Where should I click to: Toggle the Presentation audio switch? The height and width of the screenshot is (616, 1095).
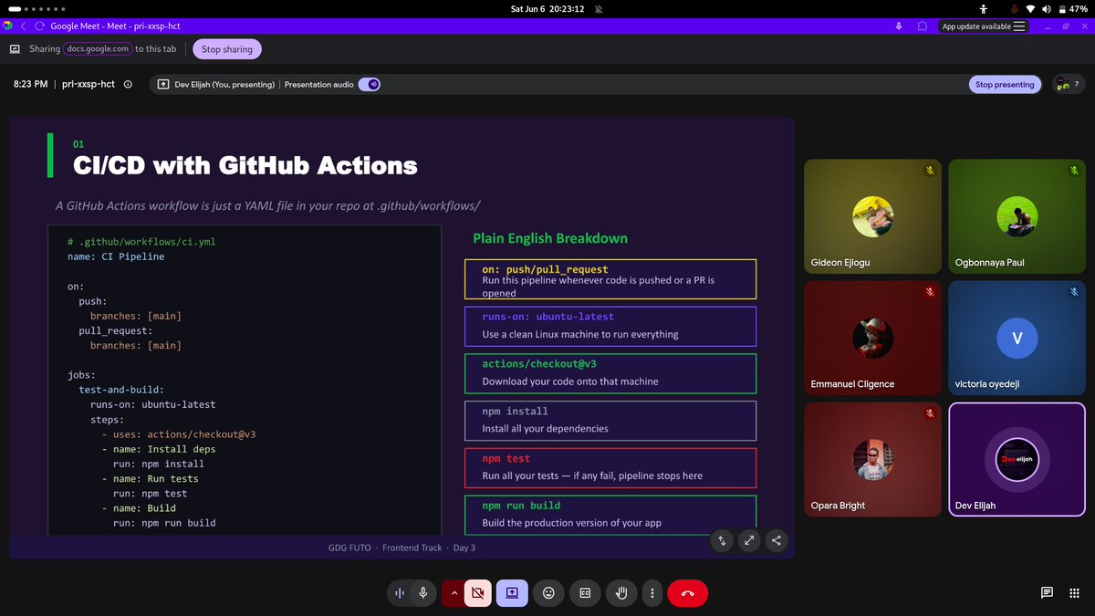(370, 84)
